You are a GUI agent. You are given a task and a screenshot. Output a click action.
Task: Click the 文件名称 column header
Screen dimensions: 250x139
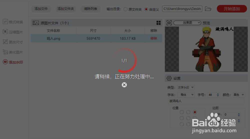coord(53,31)
